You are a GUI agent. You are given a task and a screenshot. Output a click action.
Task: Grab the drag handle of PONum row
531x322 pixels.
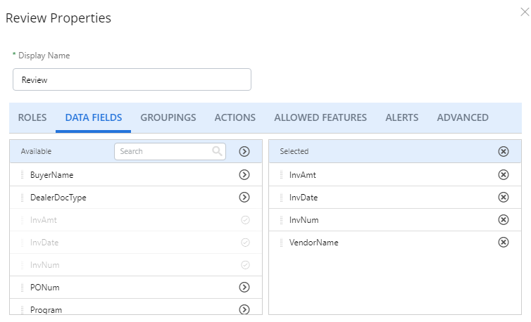23,288
